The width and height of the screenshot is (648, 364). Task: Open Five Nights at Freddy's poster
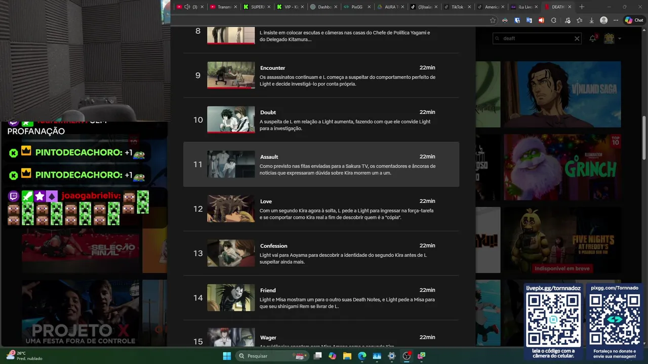pos(562,240)
